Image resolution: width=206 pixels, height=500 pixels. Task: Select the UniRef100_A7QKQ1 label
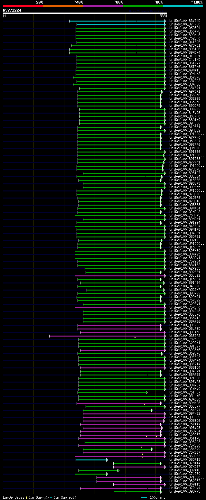pos(185,45)
